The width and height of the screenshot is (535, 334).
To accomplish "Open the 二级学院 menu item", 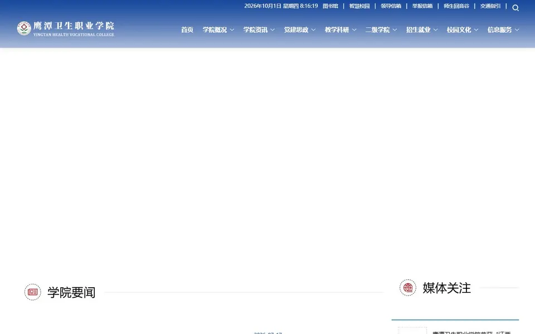I will pos(377,30).
